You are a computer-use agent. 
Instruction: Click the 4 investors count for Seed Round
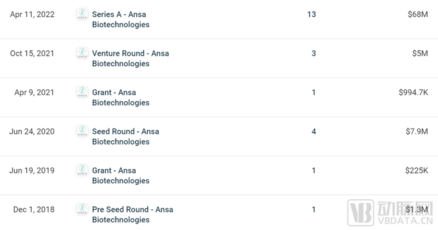coord(313,131)
